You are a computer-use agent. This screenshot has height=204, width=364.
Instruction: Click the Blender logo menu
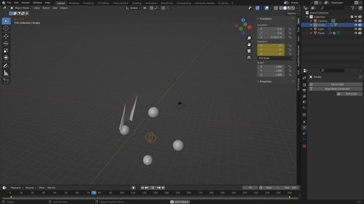(x=3, y=3)
